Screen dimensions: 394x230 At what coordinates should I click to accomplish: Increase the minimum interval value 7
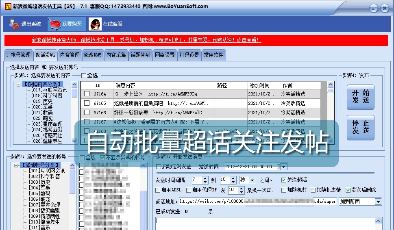click(205, 178)
